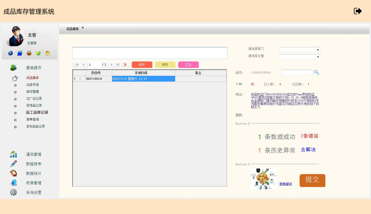Expand the 基础操作 menu section
Viewport: 371px width, 214px height.
[34, 68]
